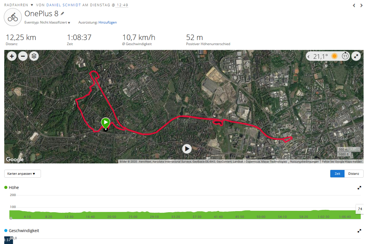Viewport: 367px width, 244px height.
Task: Click the green start marker on the map
Action: 105,123
